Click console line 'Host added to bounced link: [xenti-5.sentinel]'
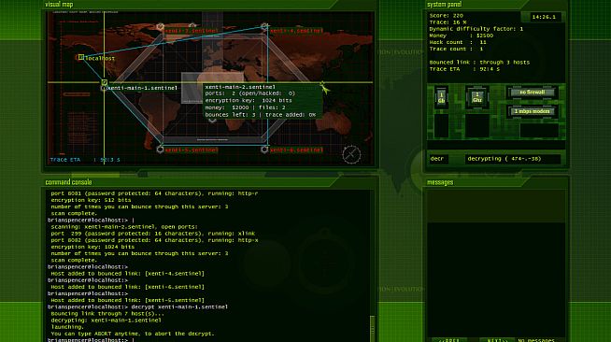 pos(127,300)
